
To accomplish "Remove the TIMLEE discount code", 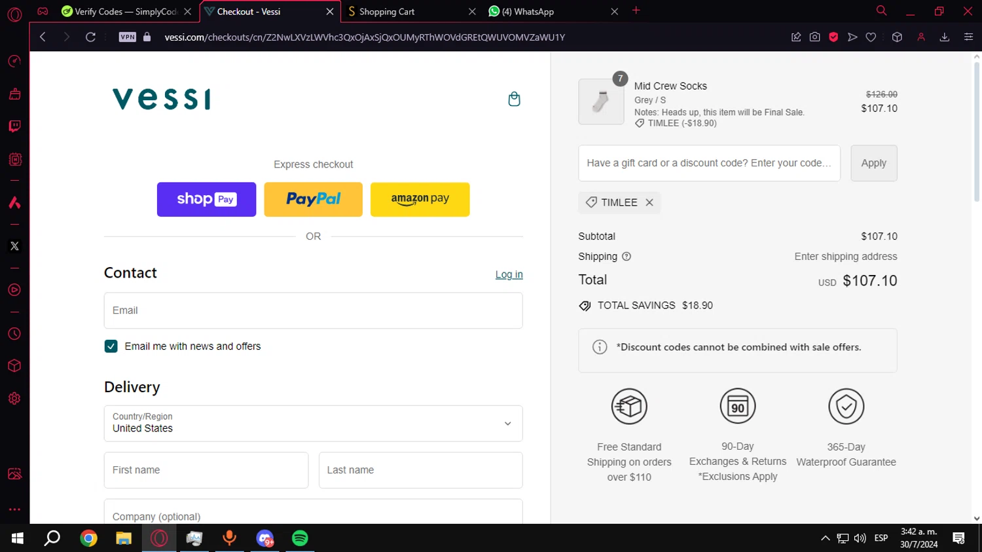I will [x=649, y=202].
